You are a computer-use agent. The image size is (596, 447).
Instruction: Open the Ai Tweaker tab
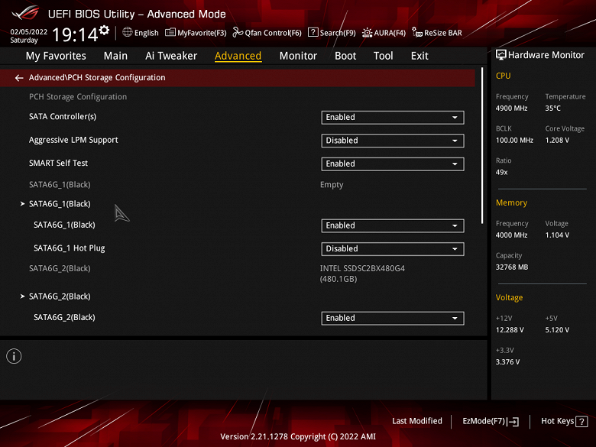171,56
